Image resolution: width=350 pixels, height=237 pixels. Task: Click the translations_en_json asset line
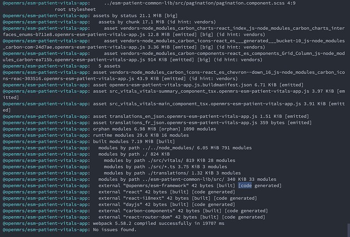[201, 116]
